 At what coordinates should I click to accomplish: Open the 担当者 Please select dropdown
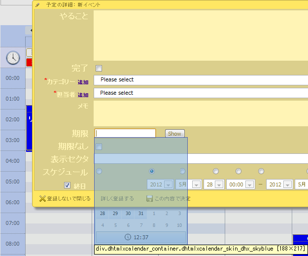[x=201, y=93]
